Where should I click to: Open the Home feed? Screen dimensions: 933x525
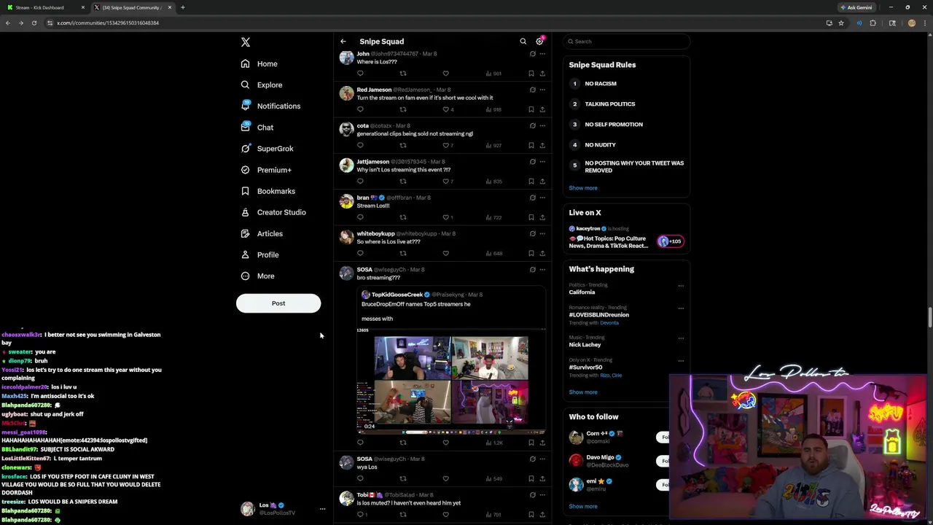259,63
